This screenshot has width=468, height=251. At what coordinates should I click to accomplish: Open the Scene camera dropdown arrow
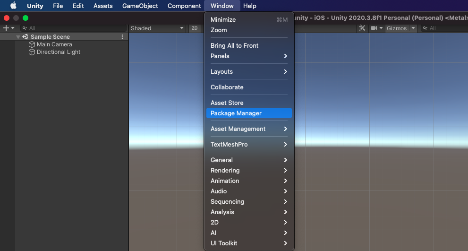[381, 28]
